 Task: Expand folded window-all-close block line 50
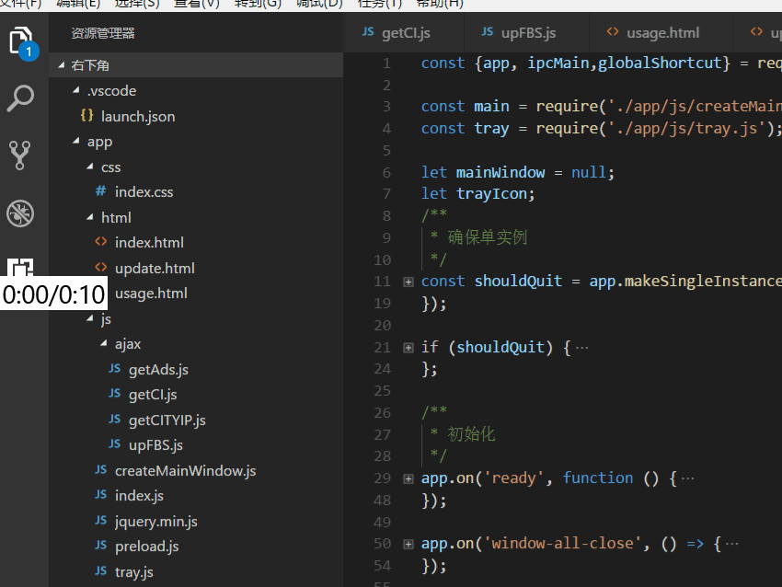pyautogui.click(x=408, y=544)
